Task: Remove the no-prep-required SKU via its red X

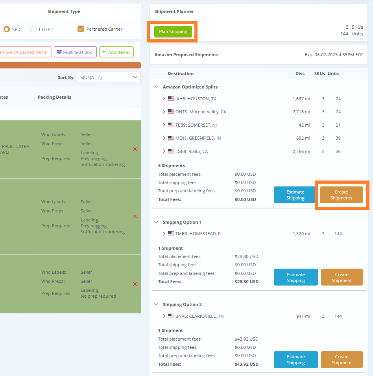Action: pyautogui.click(x=135, y=284)
